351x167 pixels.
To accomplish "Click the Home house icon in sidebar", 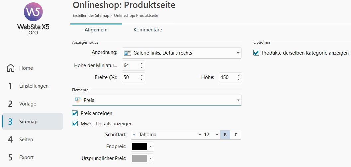I will pos(11,68).
